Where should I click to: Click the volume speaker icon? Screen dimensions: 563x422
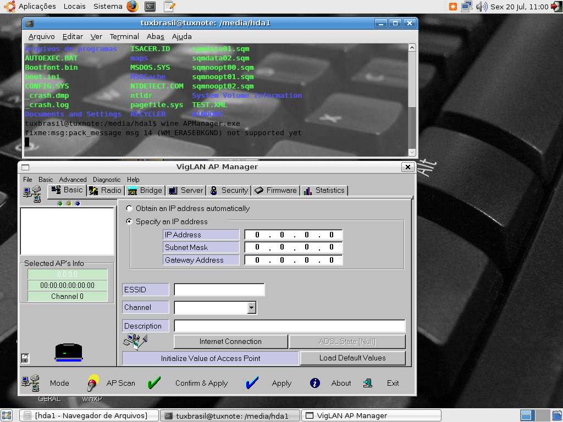481,7
